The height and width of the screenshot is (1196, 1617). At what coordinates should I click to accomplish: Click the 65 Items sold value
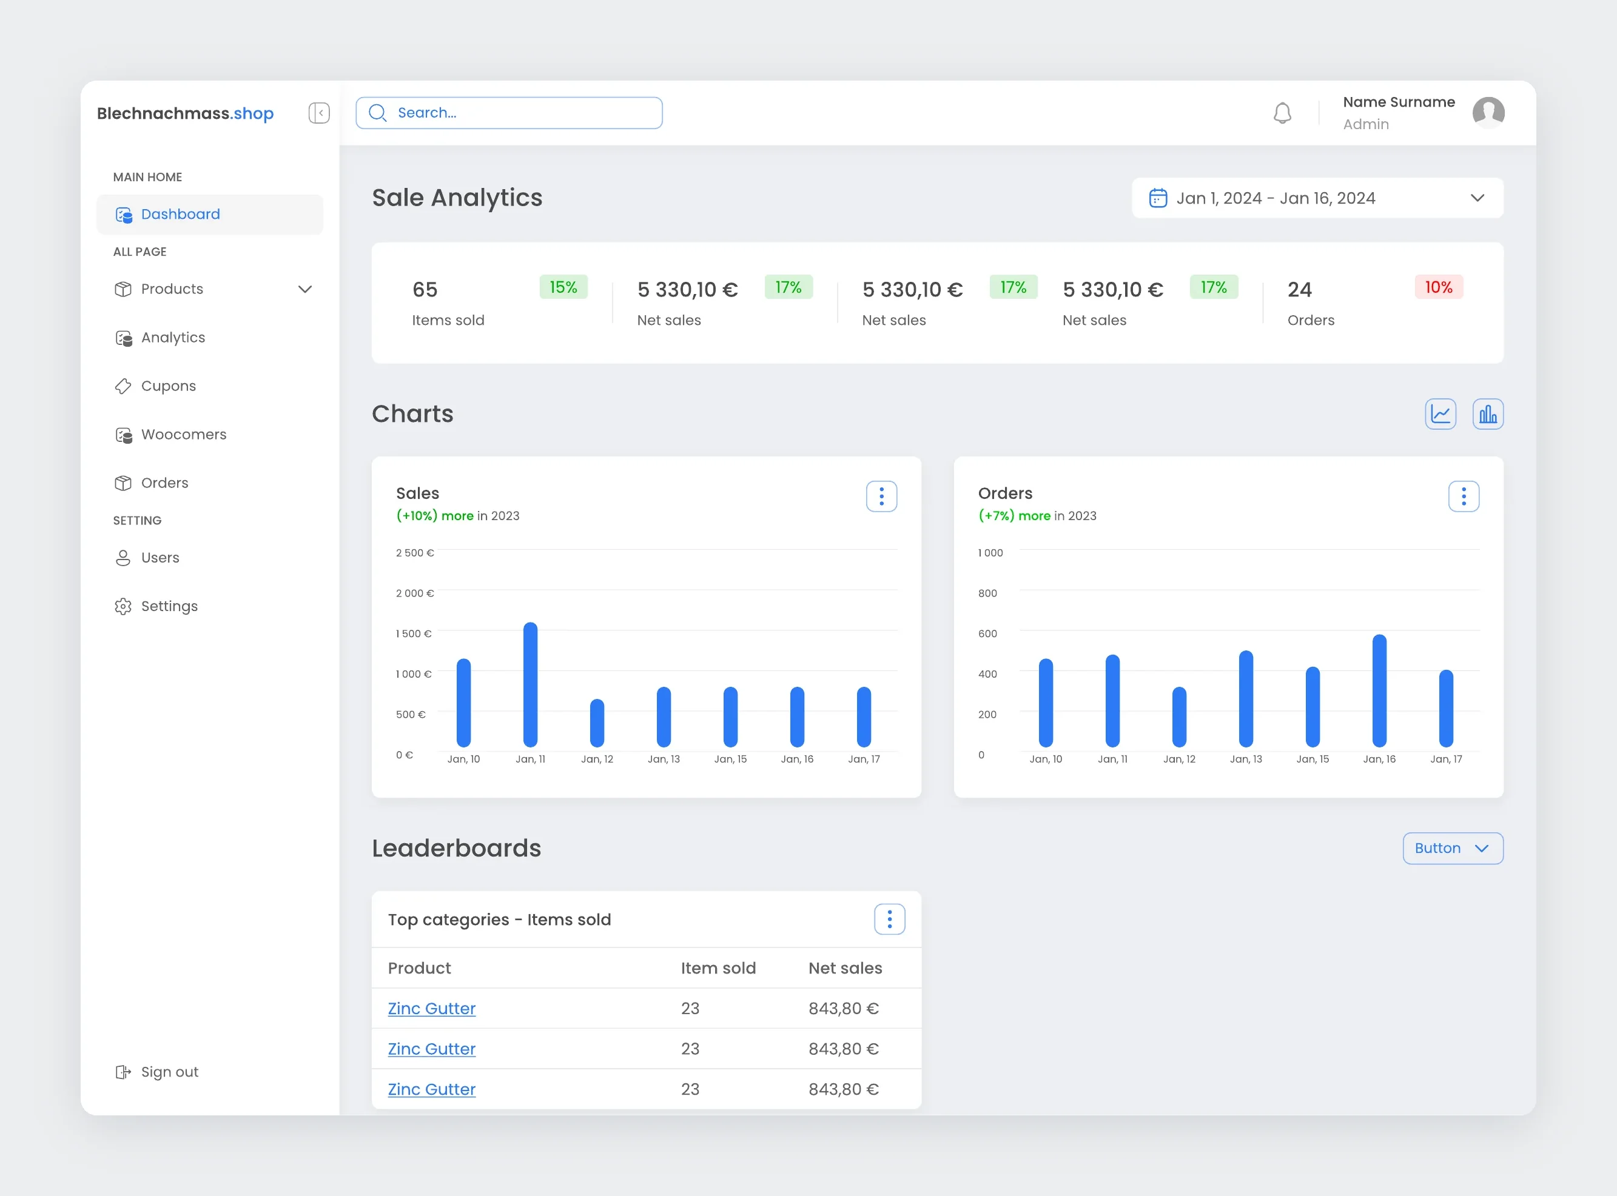pyautogui.click(x=425, y=290)
